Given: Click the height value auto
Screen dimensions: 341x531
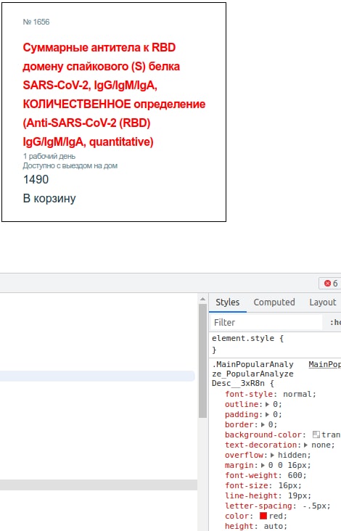Looking at the screenshot, I should (x=274, y=526).
